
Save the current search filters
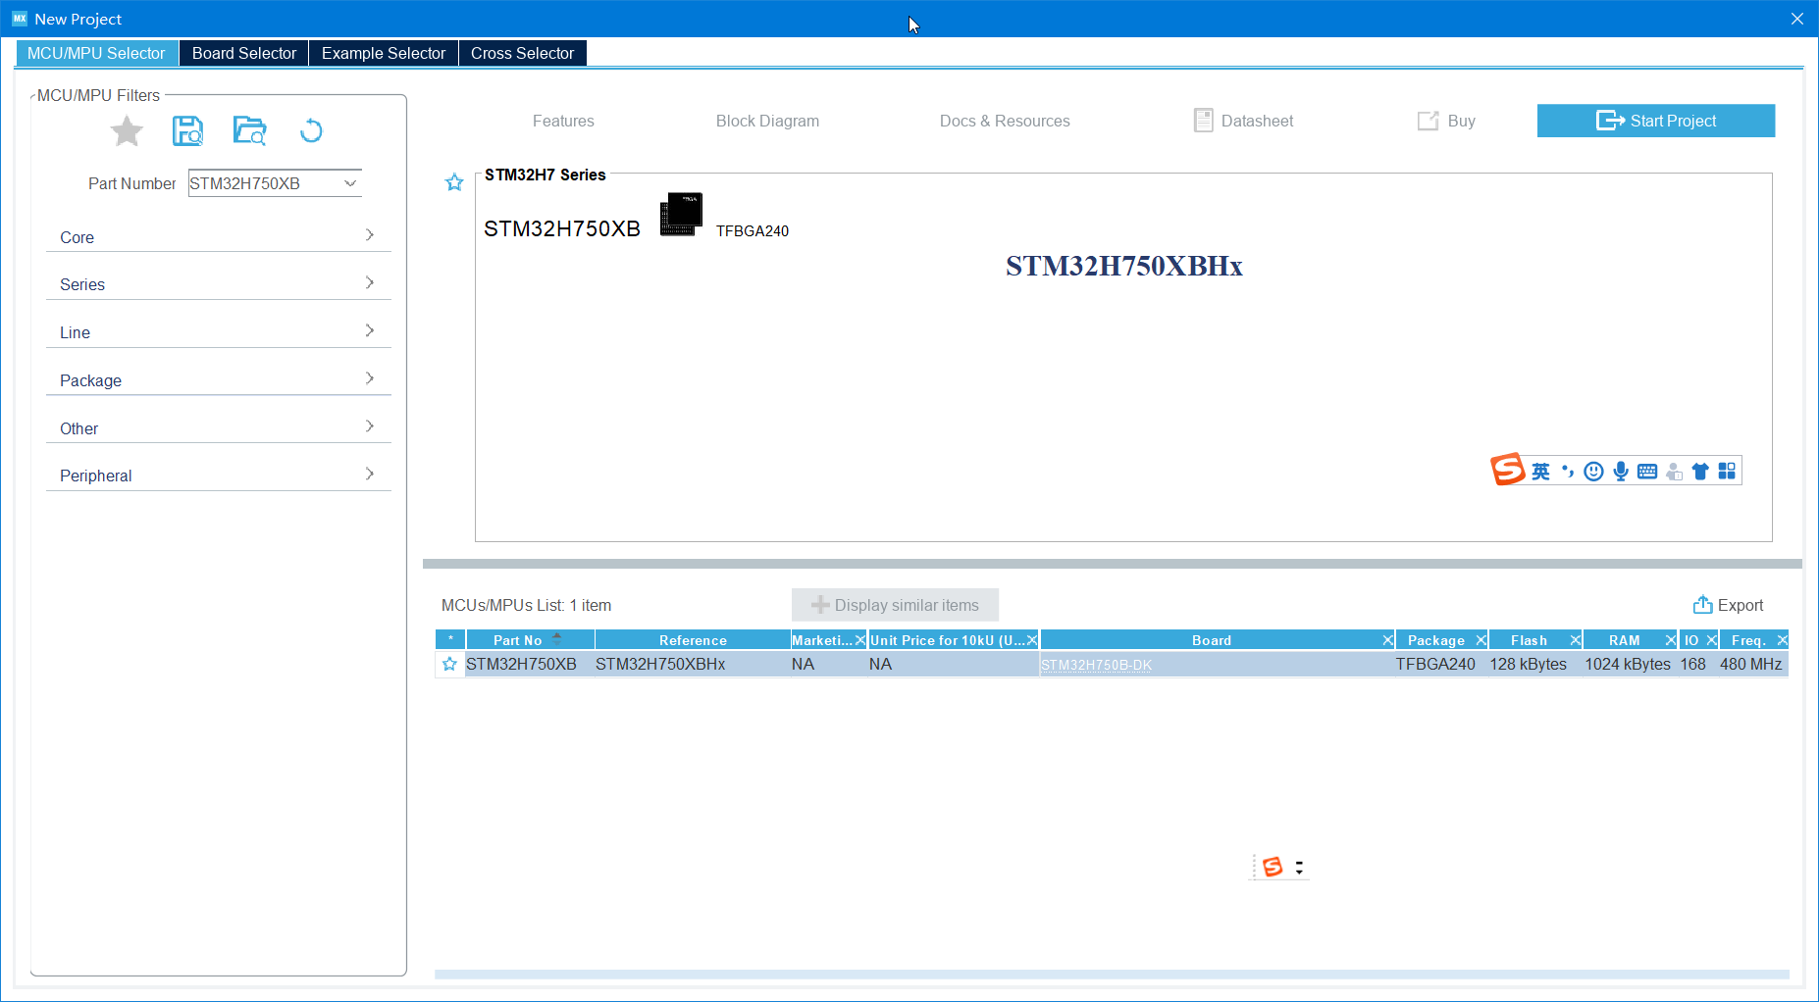tap(187, 130)
